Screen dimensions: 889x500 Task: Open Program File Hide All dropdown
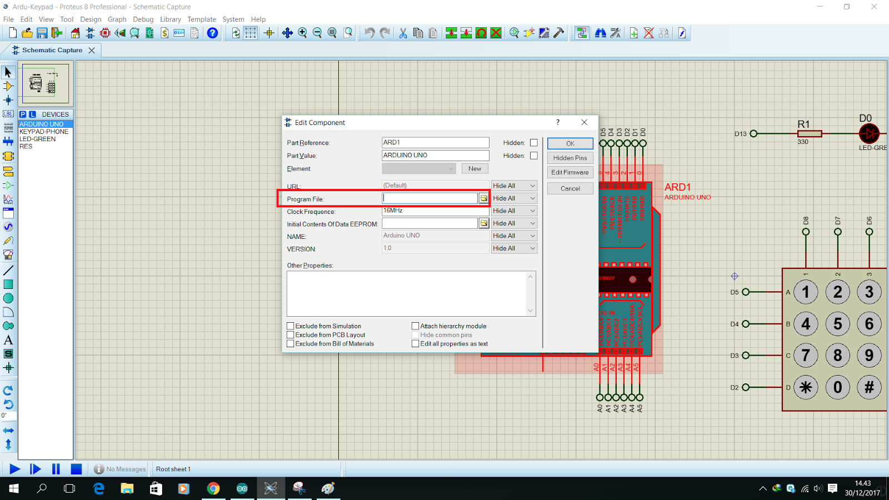coord(514,198)
